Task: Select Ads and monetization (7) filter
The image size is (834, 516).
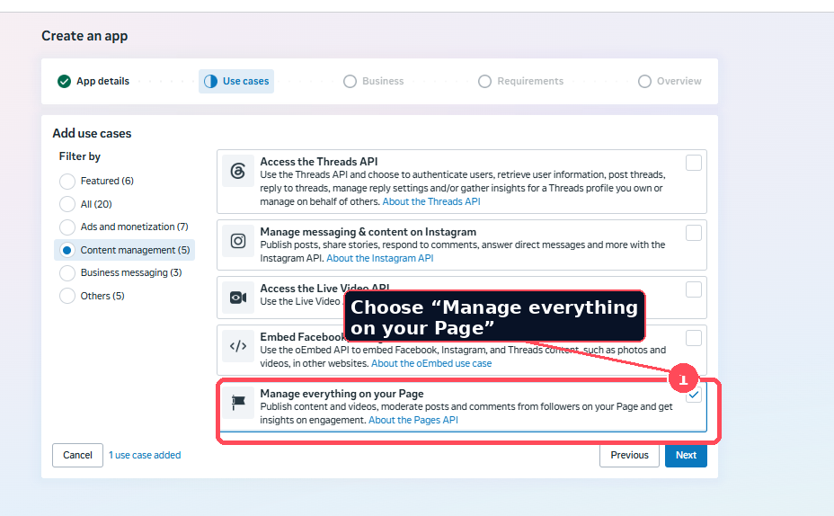Action: (67, 227)
